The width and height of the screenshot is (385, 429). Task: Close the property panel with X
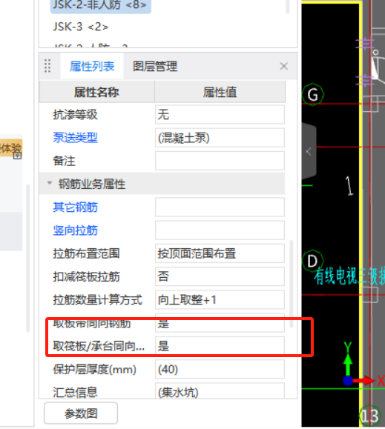tap(283, 66)
